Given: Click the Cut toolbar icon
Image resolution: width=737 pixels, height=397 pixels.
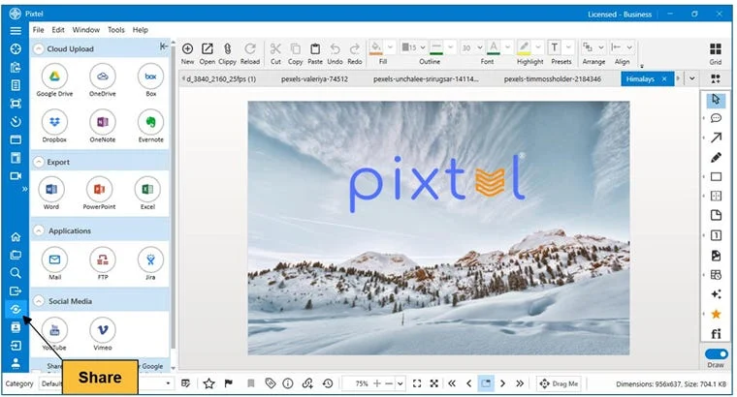Looking at the screenshot, I should pyautogui.click(x=275, y=53).
